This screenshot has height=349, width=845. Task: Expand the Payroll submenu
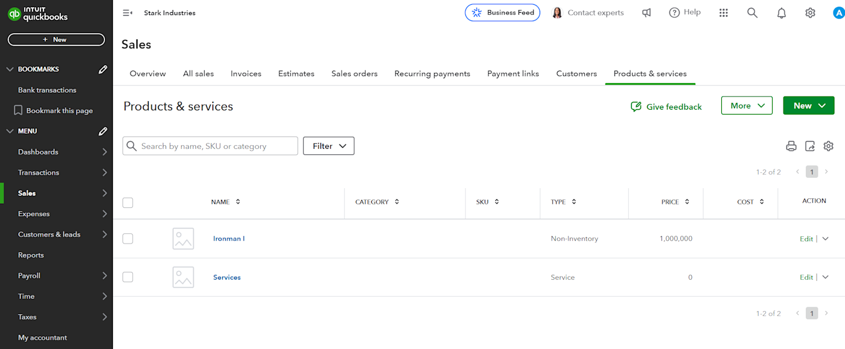[x=104, y=275]
